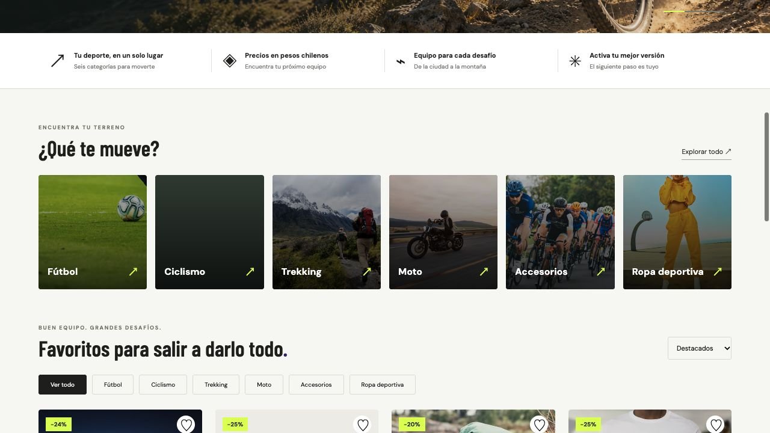Click the -24% discount badge

[58, 425]
